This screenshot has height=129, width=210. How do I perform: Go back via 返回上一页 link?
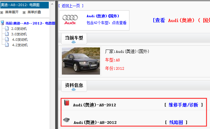tap(71, 6)
